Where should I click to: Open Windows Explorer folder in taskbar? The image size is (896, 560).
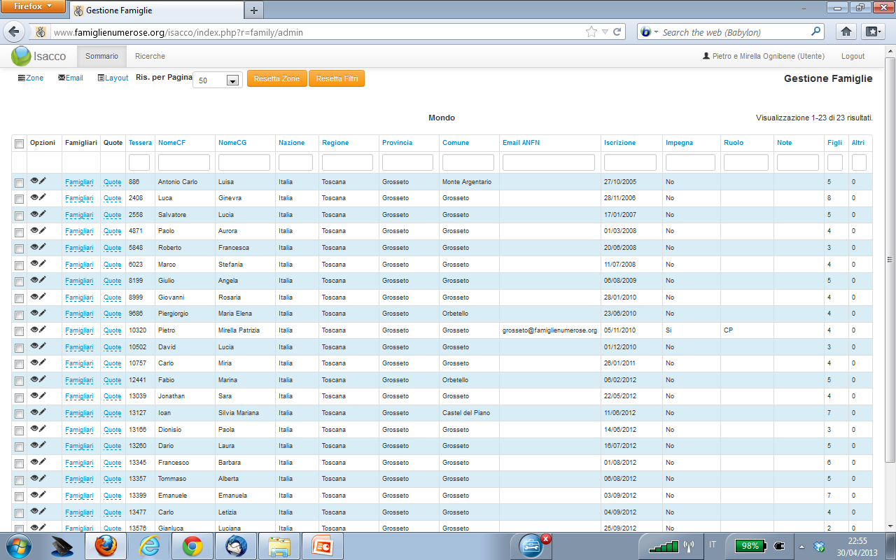[x=279, y=546]
